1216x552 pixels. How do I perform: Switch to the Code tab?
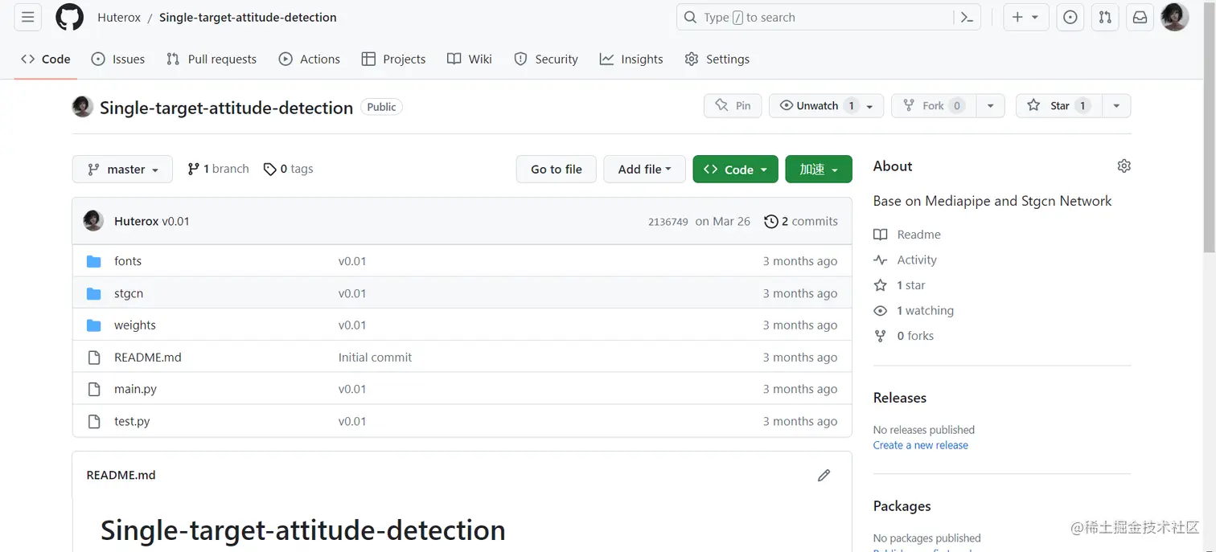(46, 59)
